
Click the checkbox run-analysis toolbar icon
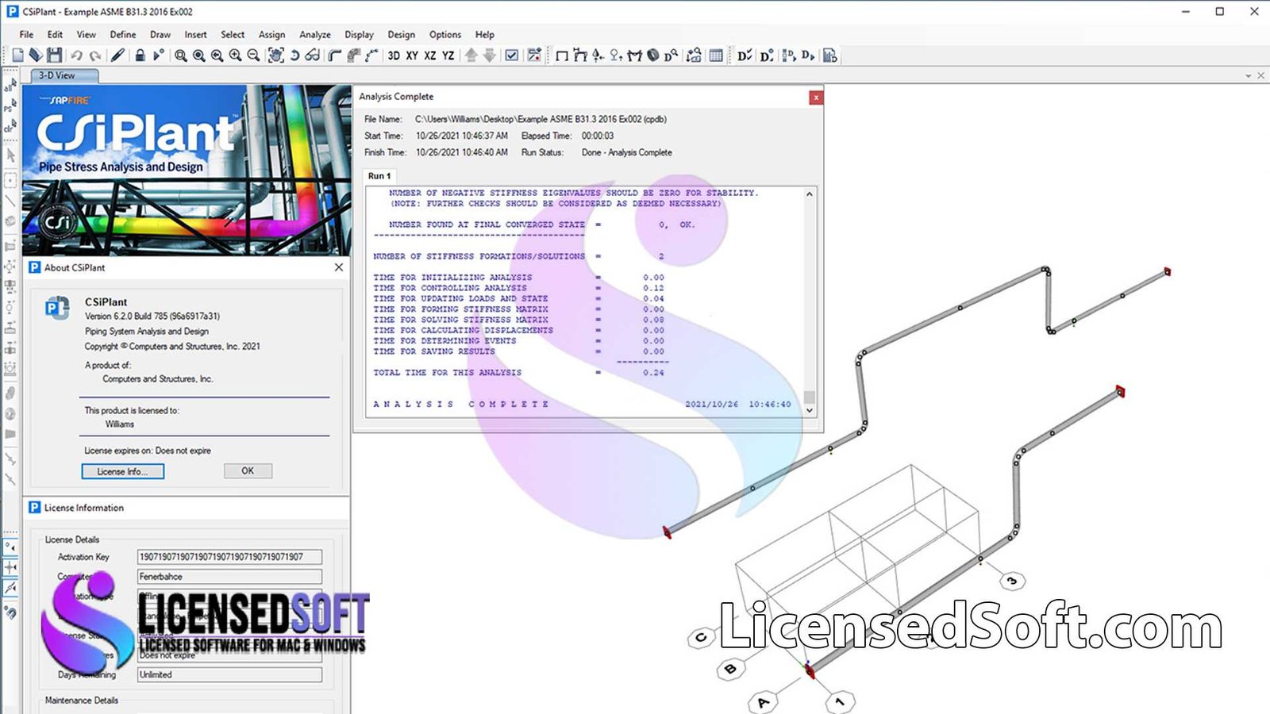point(512,56)
